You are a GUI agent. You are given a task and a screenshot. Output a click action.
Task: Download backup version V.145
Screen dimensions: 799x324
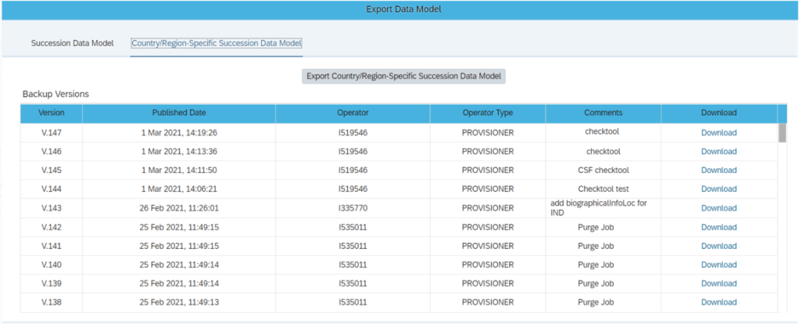[x=718, y=170]
